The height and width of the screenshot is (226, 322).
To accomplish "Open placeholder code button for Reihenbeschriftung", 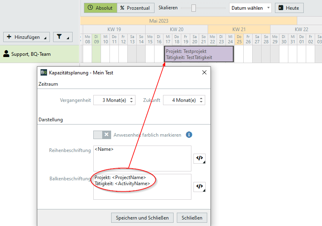I will (x=199, y=158).
